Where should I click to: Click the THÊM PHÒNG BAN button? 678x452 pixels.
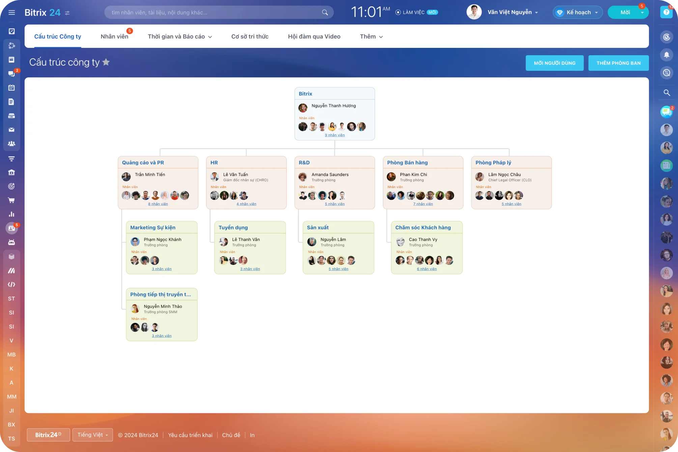(618, 63)
